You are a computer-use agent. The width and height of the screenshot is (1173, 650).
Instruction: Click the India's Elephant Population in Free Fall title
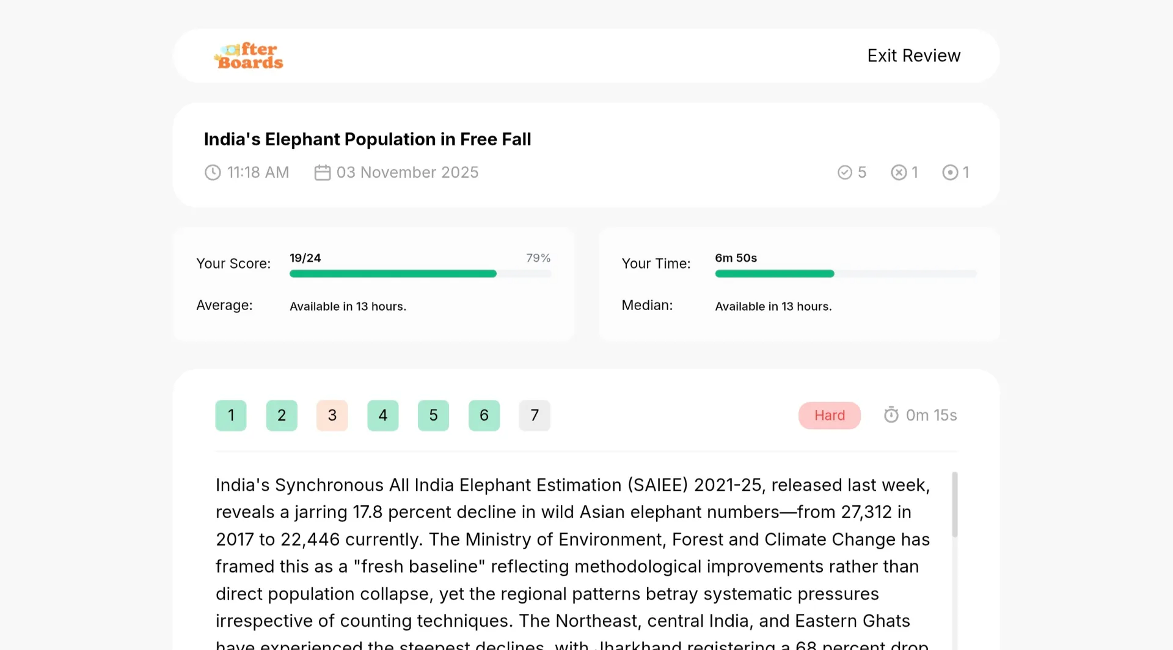coord(367,139)
